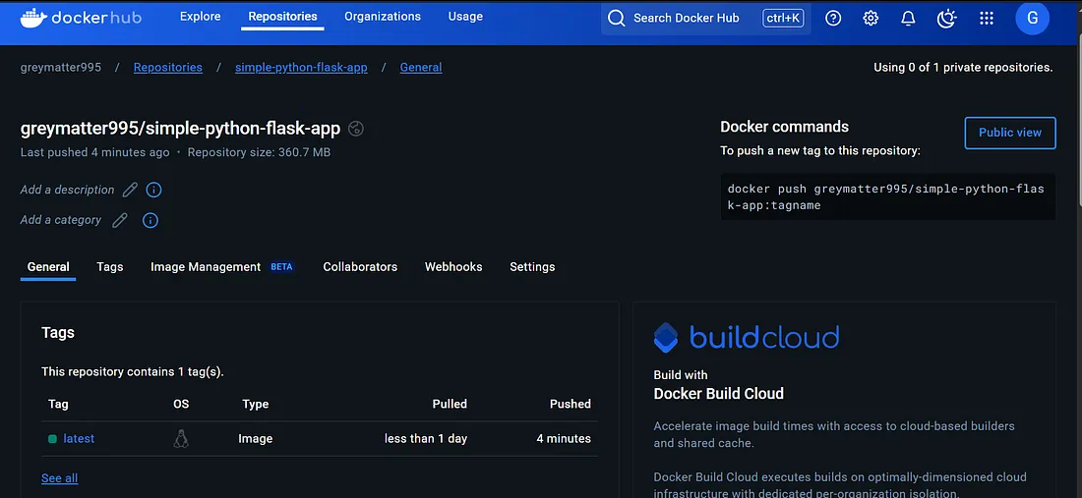Viewport: 1082px width, 498px height.
Task: Click the green status dot beside latest
Action: [x=52, y=439]
